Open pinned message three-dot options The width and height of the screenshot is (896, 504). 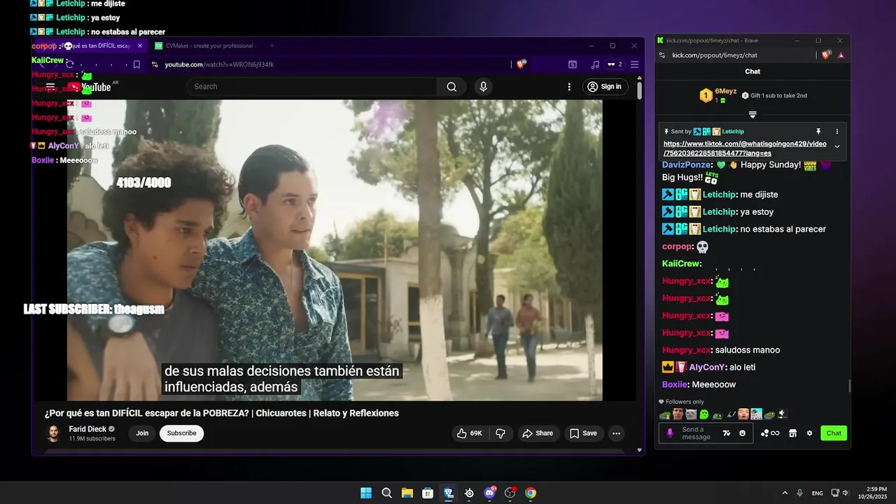(x=836, y=132)
